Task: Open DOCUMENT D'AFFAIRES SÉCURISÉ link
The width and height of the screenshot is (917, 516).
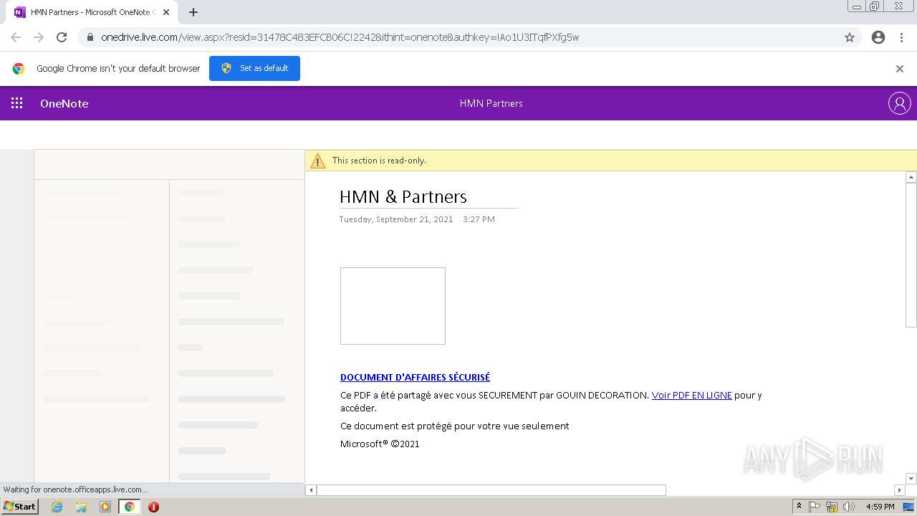Action: click(x=415, y=377)
